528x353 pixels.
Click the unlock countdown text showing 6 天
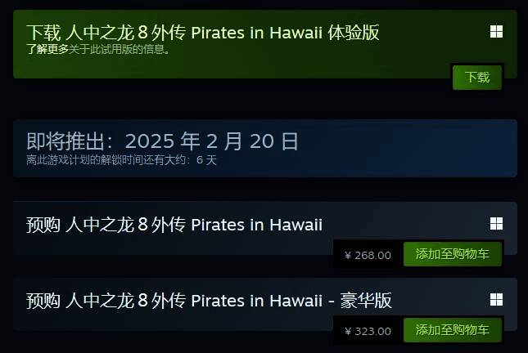121,160
